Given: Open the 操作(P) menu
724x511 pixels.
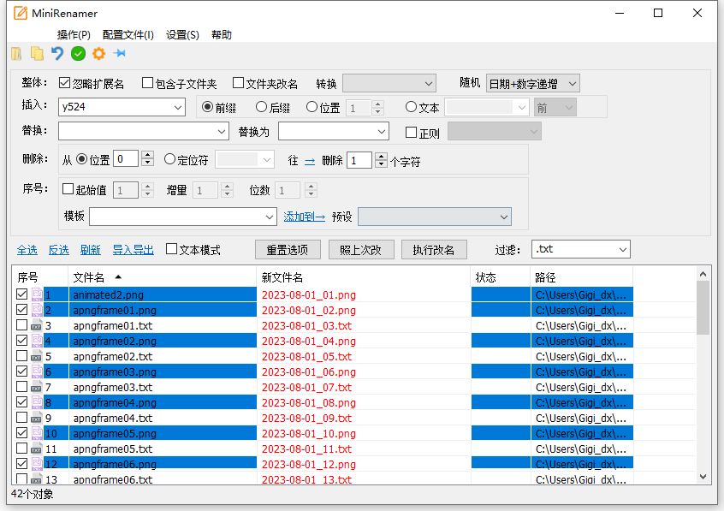Looking at the screenshot, I should click(74, 35).
